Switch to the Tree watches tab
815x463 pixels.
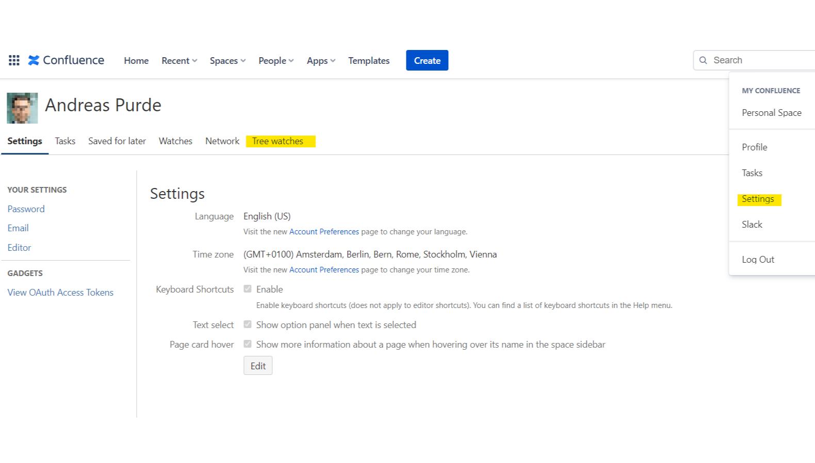click(x=278, y=141)
